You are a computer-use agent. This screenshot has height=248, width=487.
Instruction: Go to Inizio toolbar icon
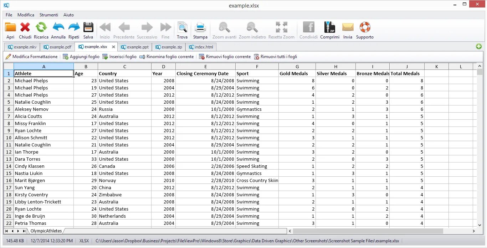(x=105, y=27)
